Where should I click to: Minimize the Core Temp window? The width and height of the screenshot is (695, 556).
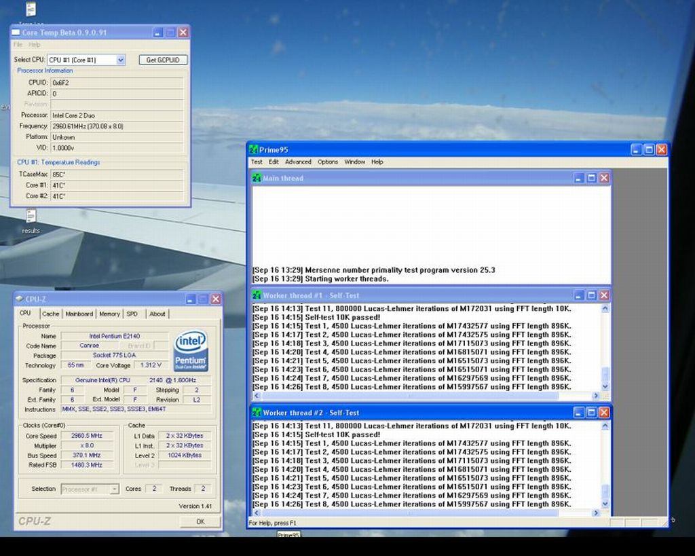157,33
